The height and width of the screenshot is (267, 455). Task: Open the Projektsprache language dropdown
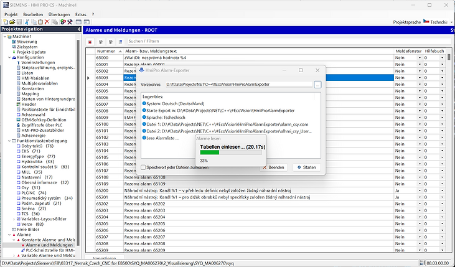[451, 22]
